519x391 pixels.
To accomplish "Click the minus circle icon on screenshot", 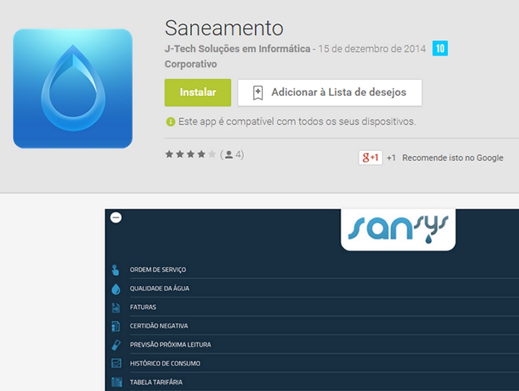I will tap(116, 217).
